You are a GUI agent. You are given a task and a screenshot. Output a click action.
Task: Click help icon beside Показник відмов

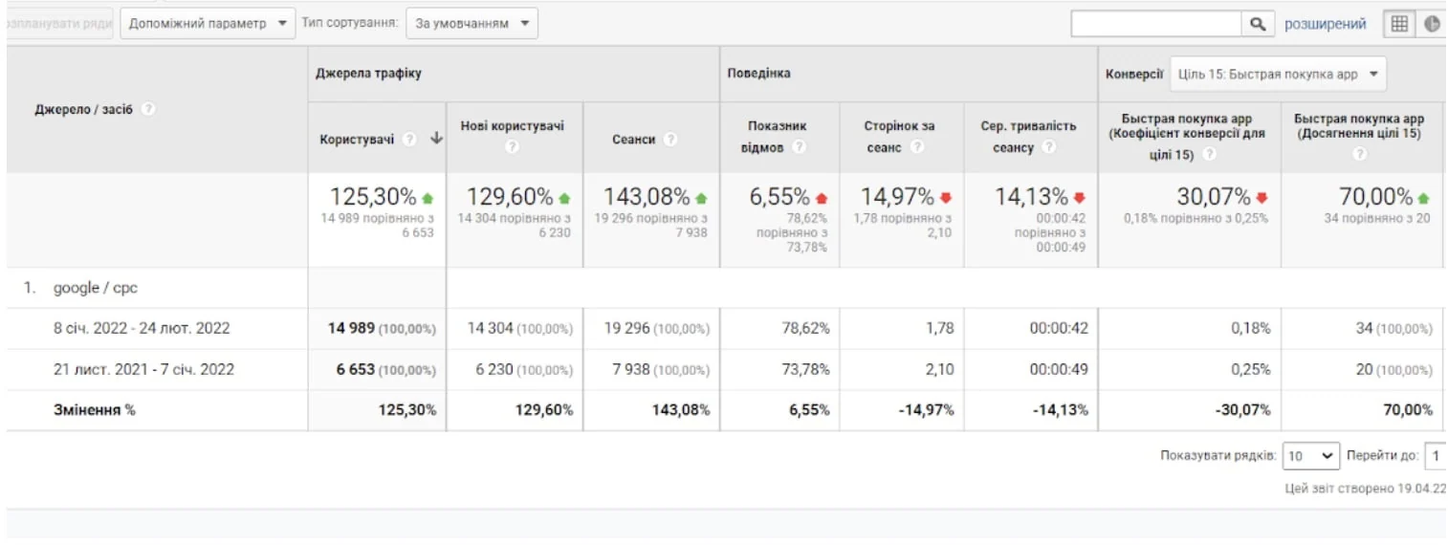[800, 147]
